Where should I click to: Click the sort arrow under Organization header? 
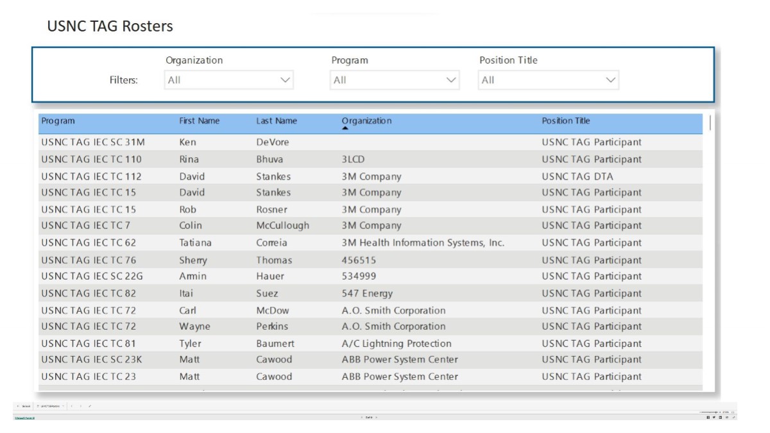tap(345, 128)
